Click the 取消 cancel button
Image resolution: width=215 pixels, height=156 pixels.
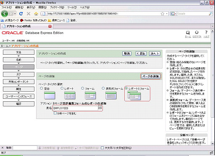[x=127, y=53]
